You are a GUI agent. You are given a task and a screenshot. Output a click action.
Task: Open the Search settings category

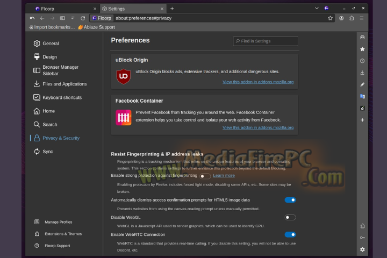point(45,125)
